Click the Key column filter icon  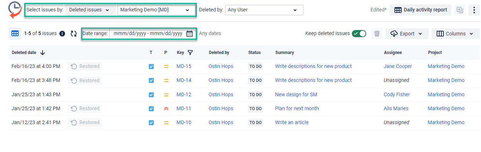coord(190,53)
